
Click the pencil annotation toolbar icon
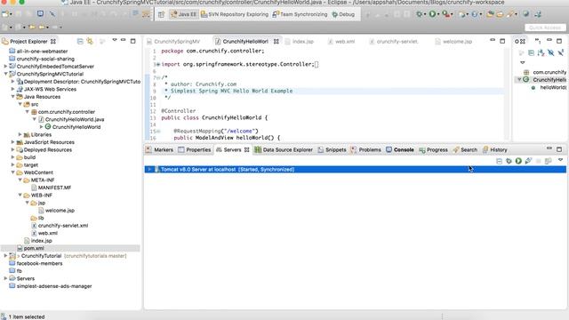(510, 14)
